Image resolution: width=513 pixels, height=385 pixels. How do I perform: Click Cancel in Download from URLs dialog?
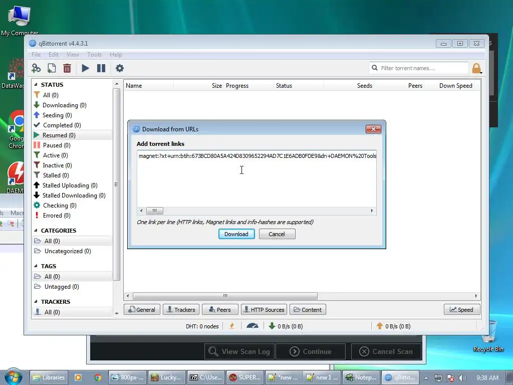tap(277, 234)
